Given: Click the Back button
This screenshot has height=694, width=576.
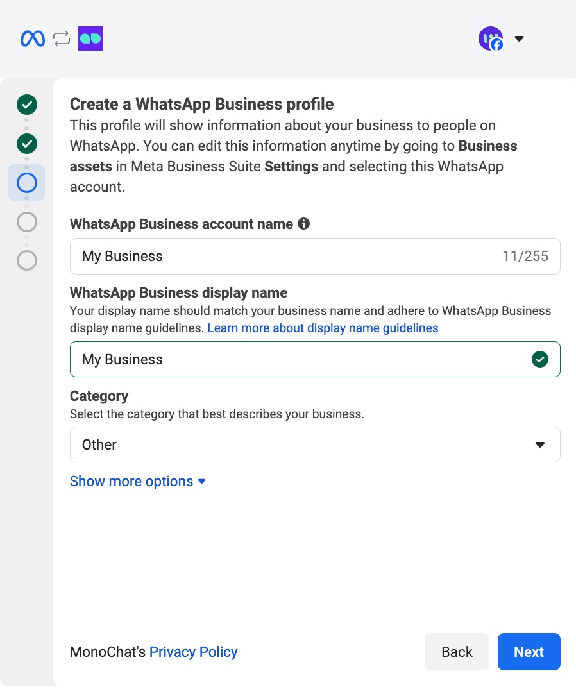Looking at the screenshot, I should pyautogui.click(x=457, y=652).
